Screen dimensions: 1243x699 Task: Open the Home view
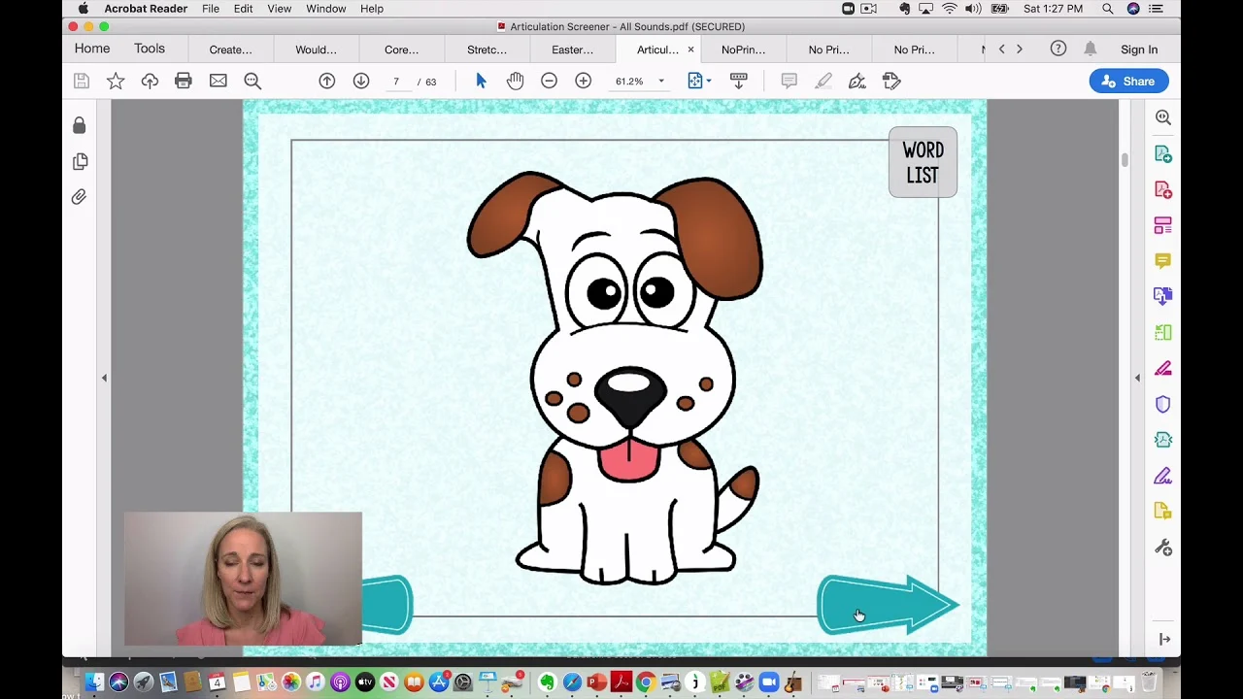point(92,49)
